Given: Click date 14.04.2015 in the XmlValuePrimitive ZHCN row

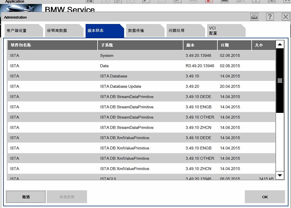Looking at the screenshot, I should coord(230,169).
